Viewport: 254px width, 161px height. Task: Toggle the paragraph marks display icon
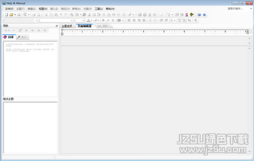tap(195, 20)
